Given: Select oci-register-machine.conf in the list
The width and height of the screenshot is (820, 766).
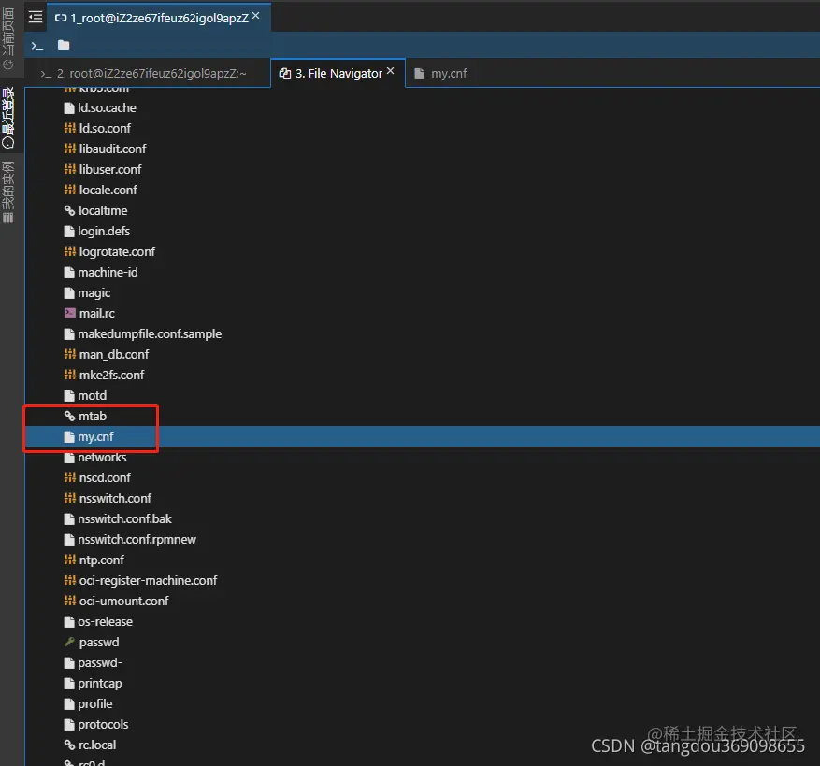Looking at the screenshot, I should (148, 580).
